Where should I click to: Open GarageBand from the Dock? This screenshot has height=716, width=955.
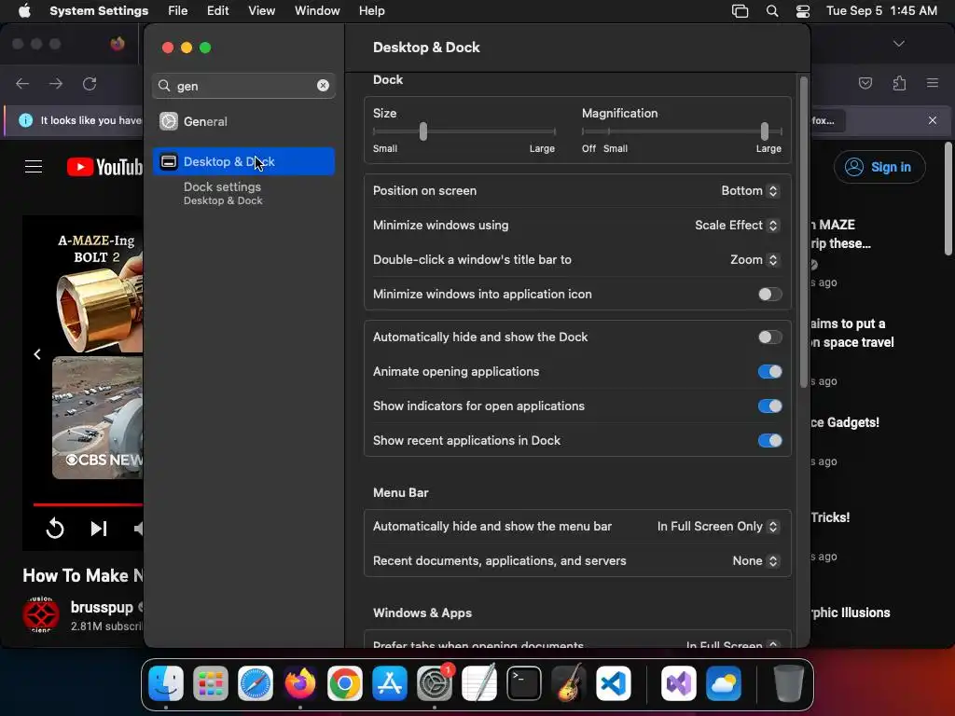(569, 683)
